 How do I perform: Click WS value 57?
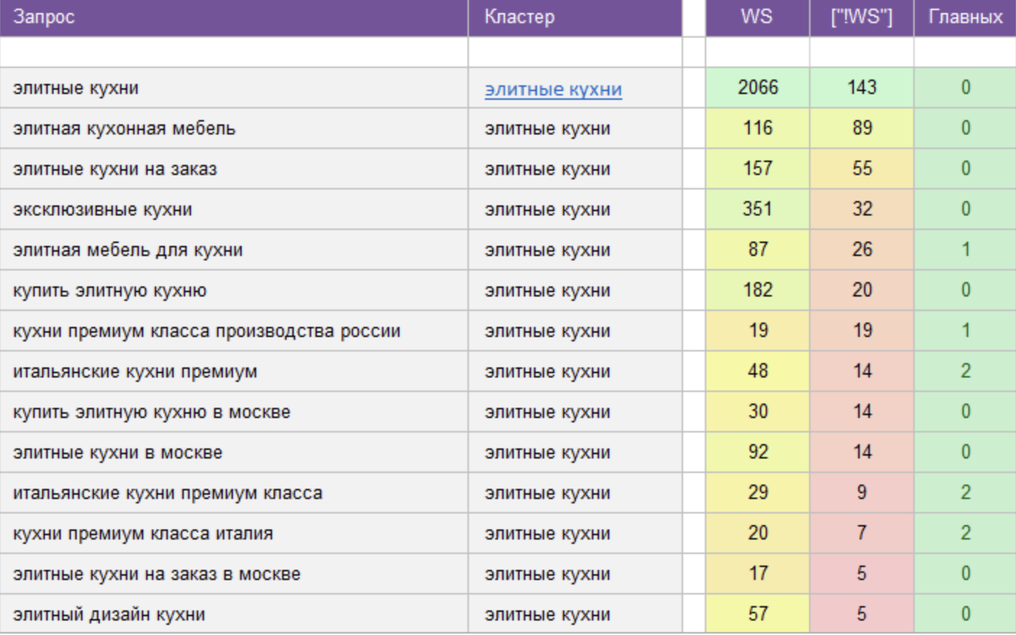pyautogui.click(x=758, y=615)
